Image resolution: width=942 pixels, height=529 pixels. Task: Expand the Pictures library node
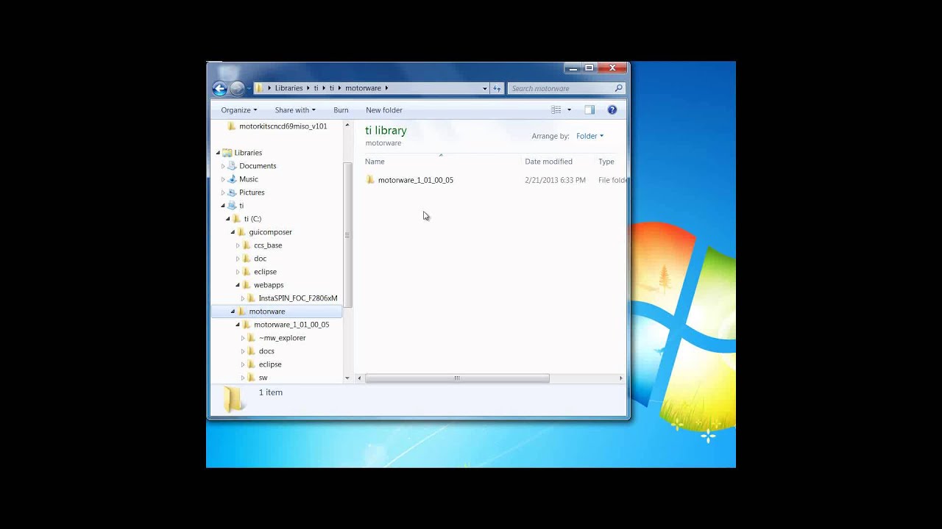coord(223,192)
